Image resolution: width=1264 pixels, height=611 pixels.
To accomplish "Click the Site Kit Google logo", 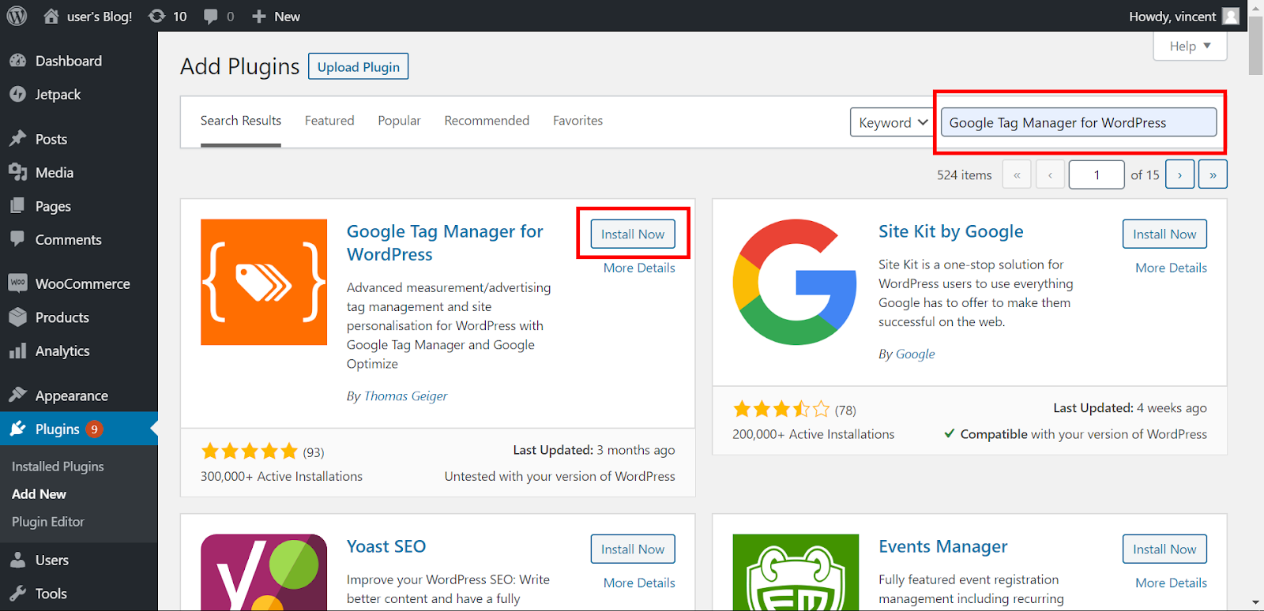I will 795,282.
